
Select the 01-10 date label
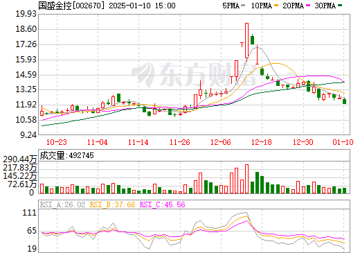tap(343, 142)
